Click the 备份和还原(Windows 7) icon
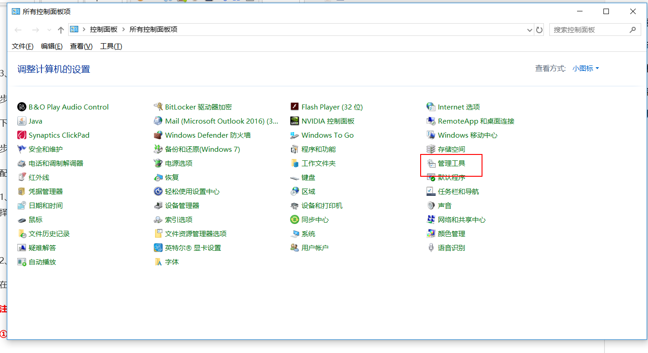648x353 pixels. click(158, 149)
